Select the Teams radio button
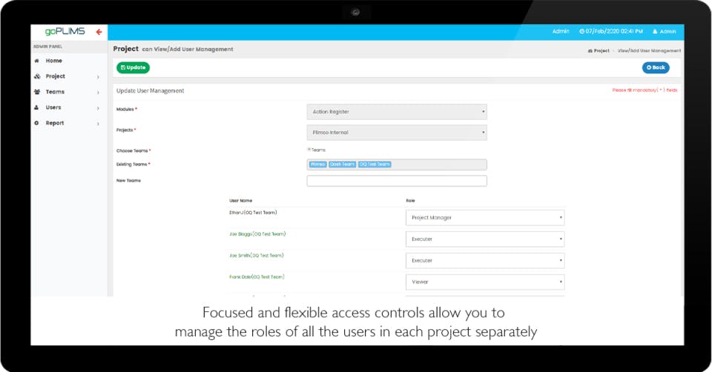Screen dimensions: 712x372 (x=309, y=149)
